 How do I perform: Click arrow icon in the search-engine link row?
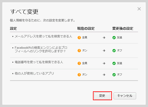104,51
